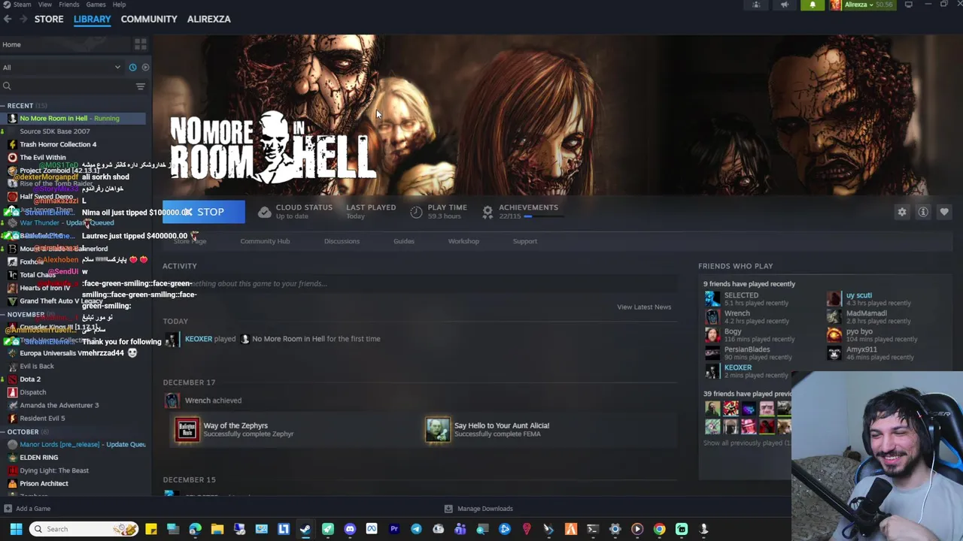Select Trash Horror Collection 4 in library
The image size is (963, 541).
tap(58, 144)
